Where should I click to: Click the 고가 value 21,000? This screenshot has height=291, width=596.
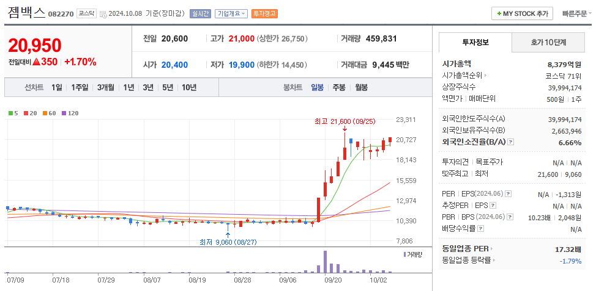click(241, 38)
